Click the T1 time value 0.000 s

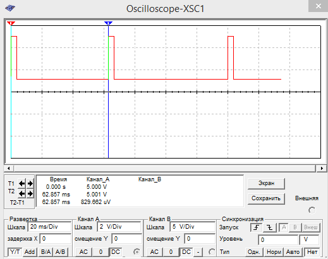pyautogui.click(x=56, y=187)
